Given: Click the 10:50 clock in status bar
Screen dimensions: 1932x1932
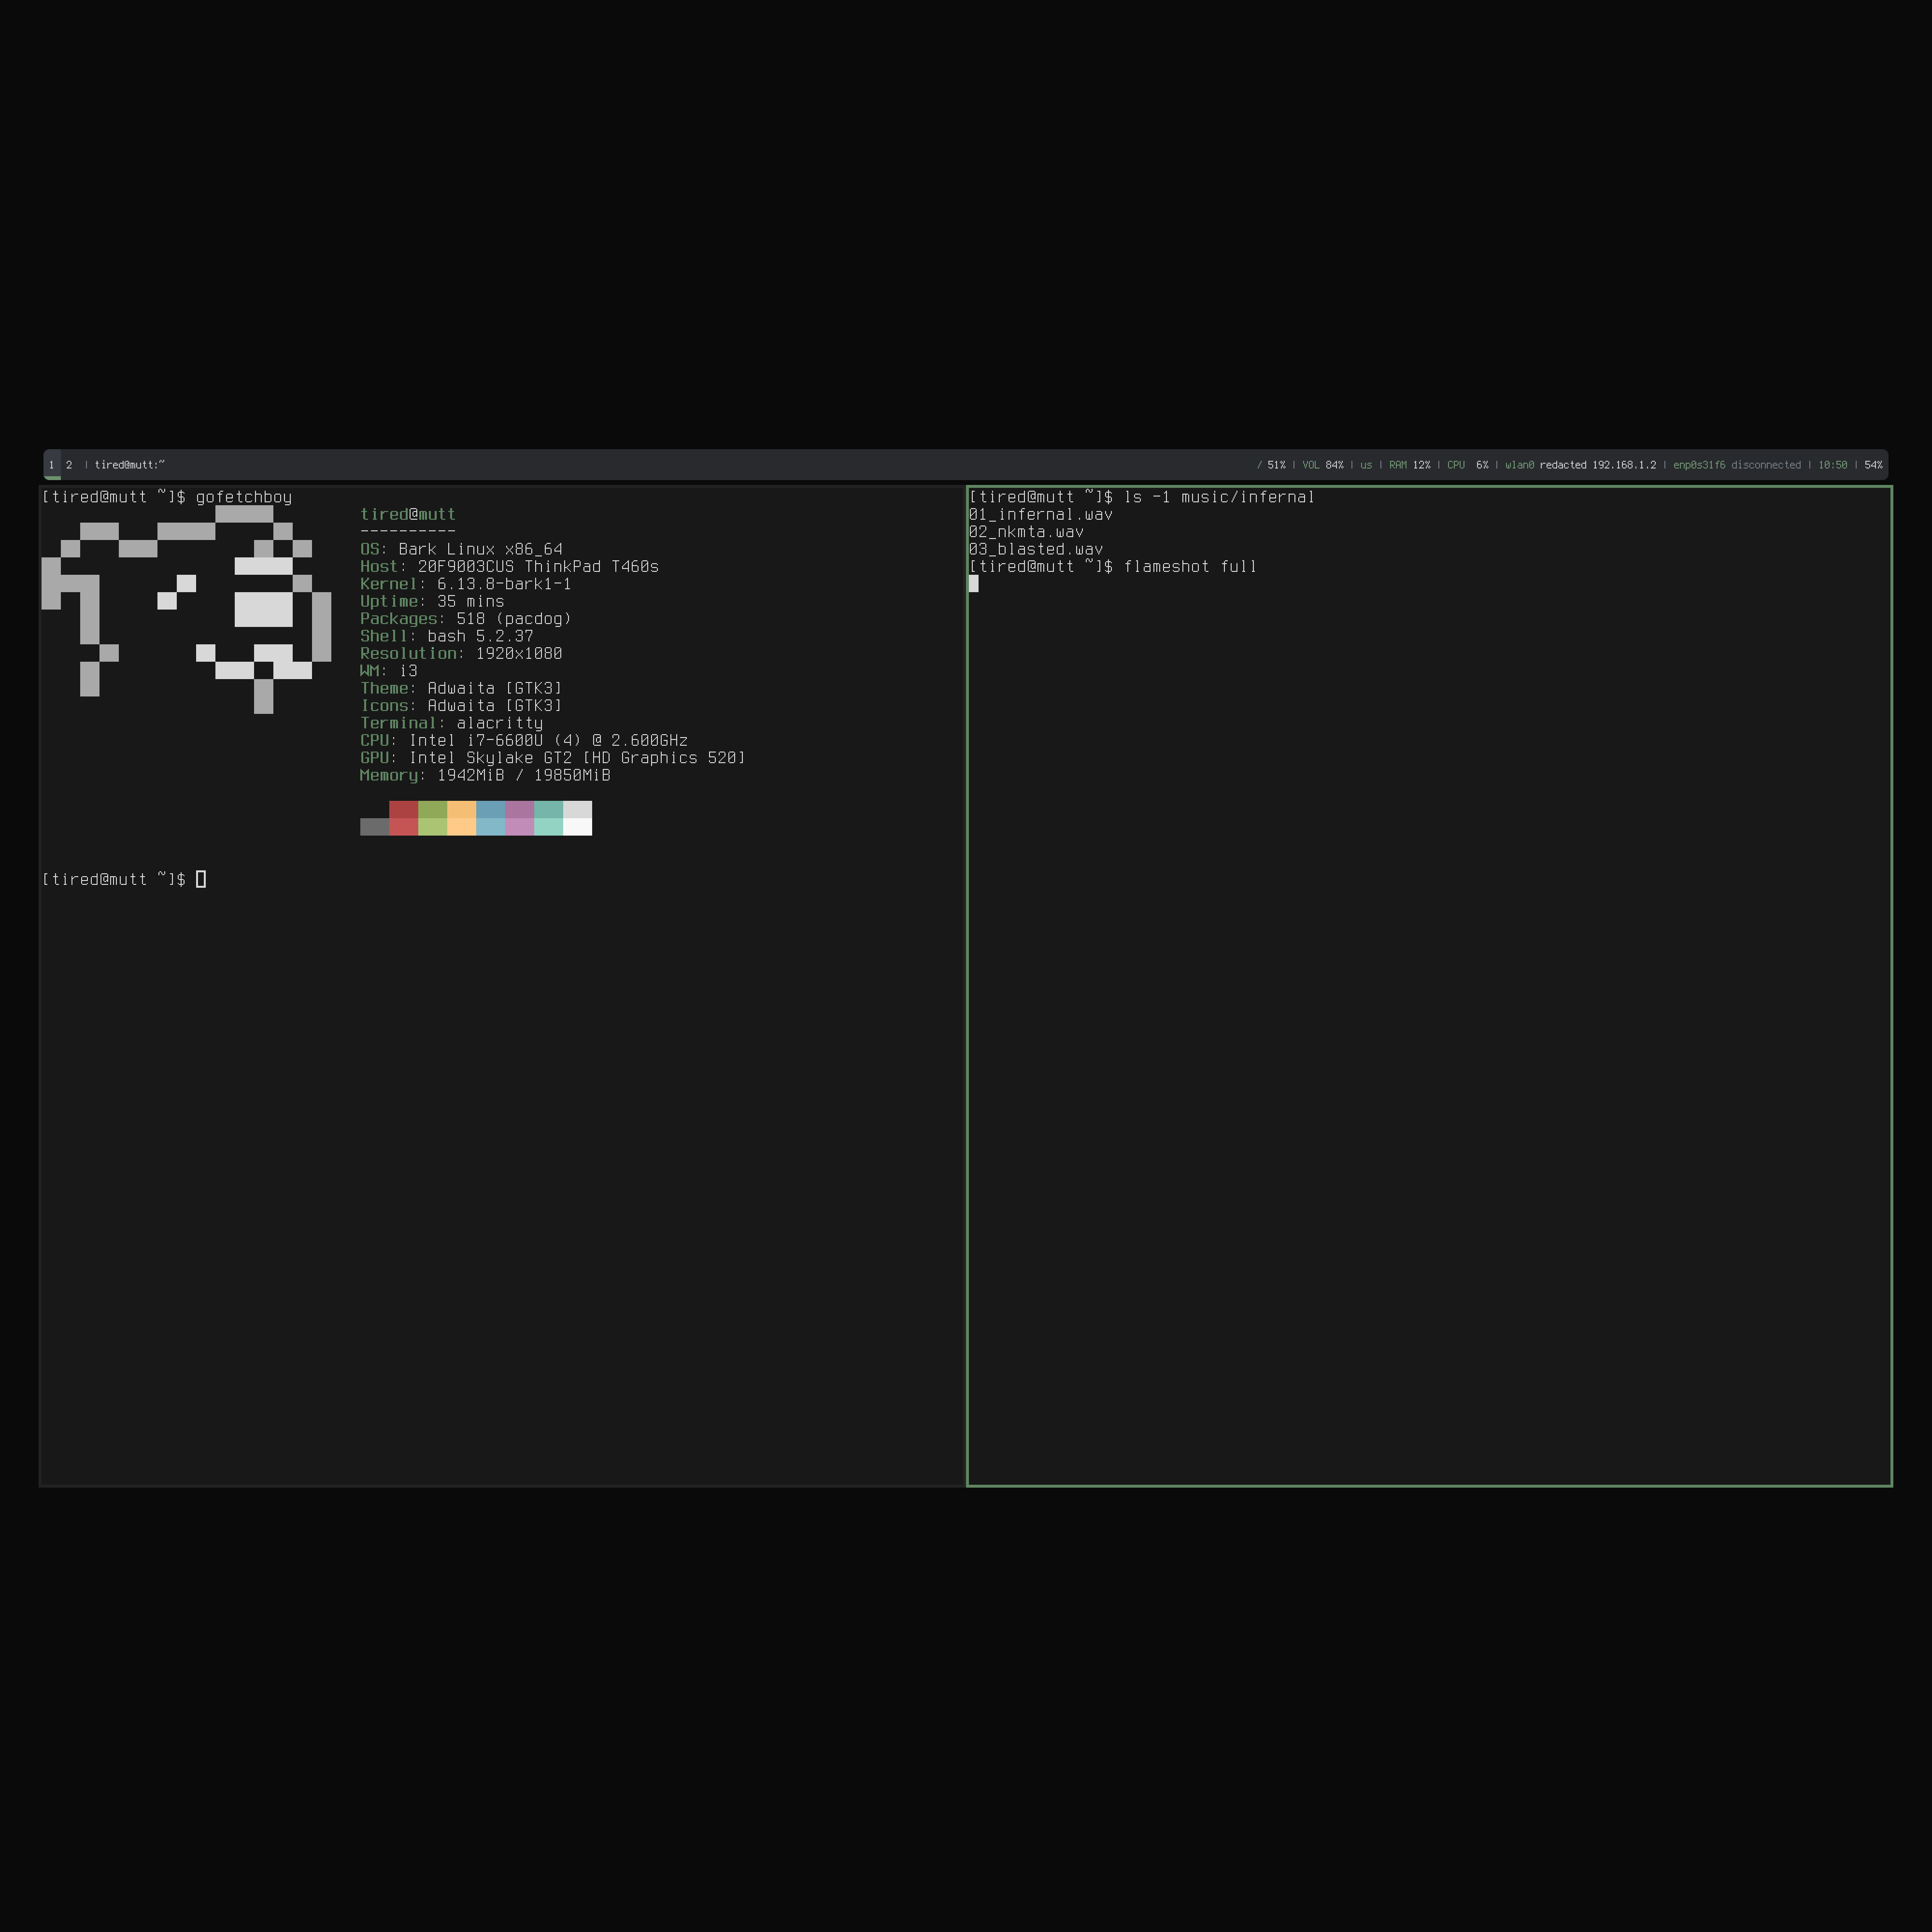Looking at the screenshot, I should click(1833, 465).
